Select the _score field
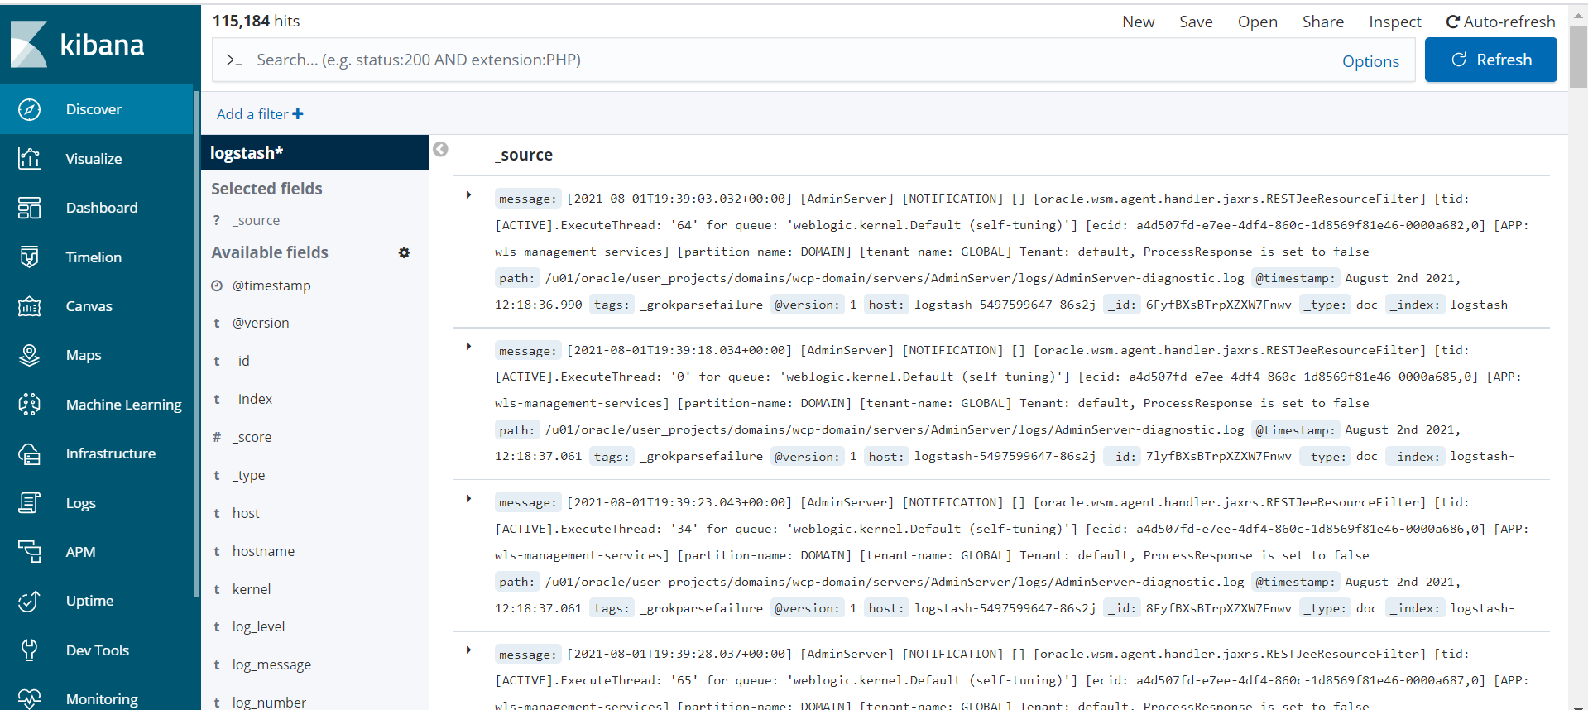 pyautogui.click(x=252, y=437)
